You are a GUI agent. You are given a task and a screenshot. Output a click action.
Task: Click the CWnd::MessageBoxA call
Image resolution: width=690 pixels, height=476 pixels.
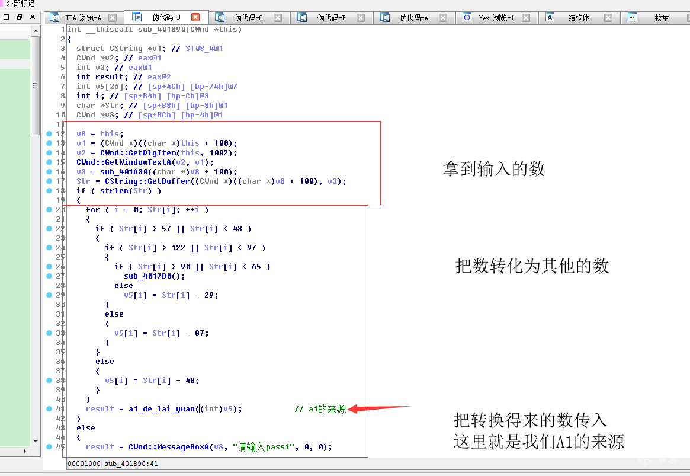point(169,447)
